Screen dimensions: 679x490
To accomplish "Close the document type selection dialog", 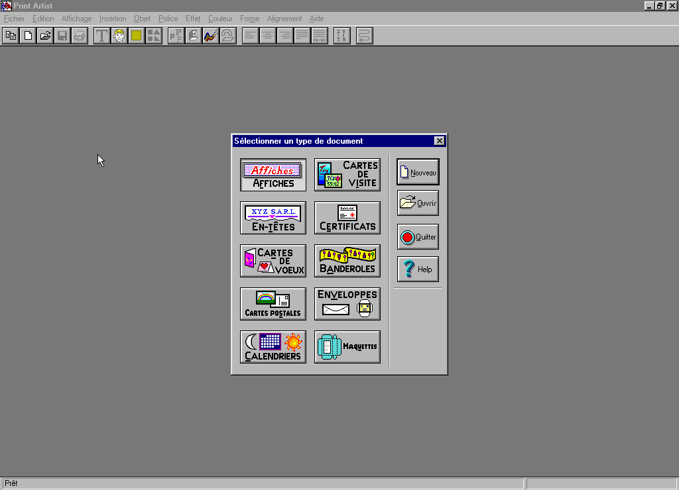I will coord(439,140).
